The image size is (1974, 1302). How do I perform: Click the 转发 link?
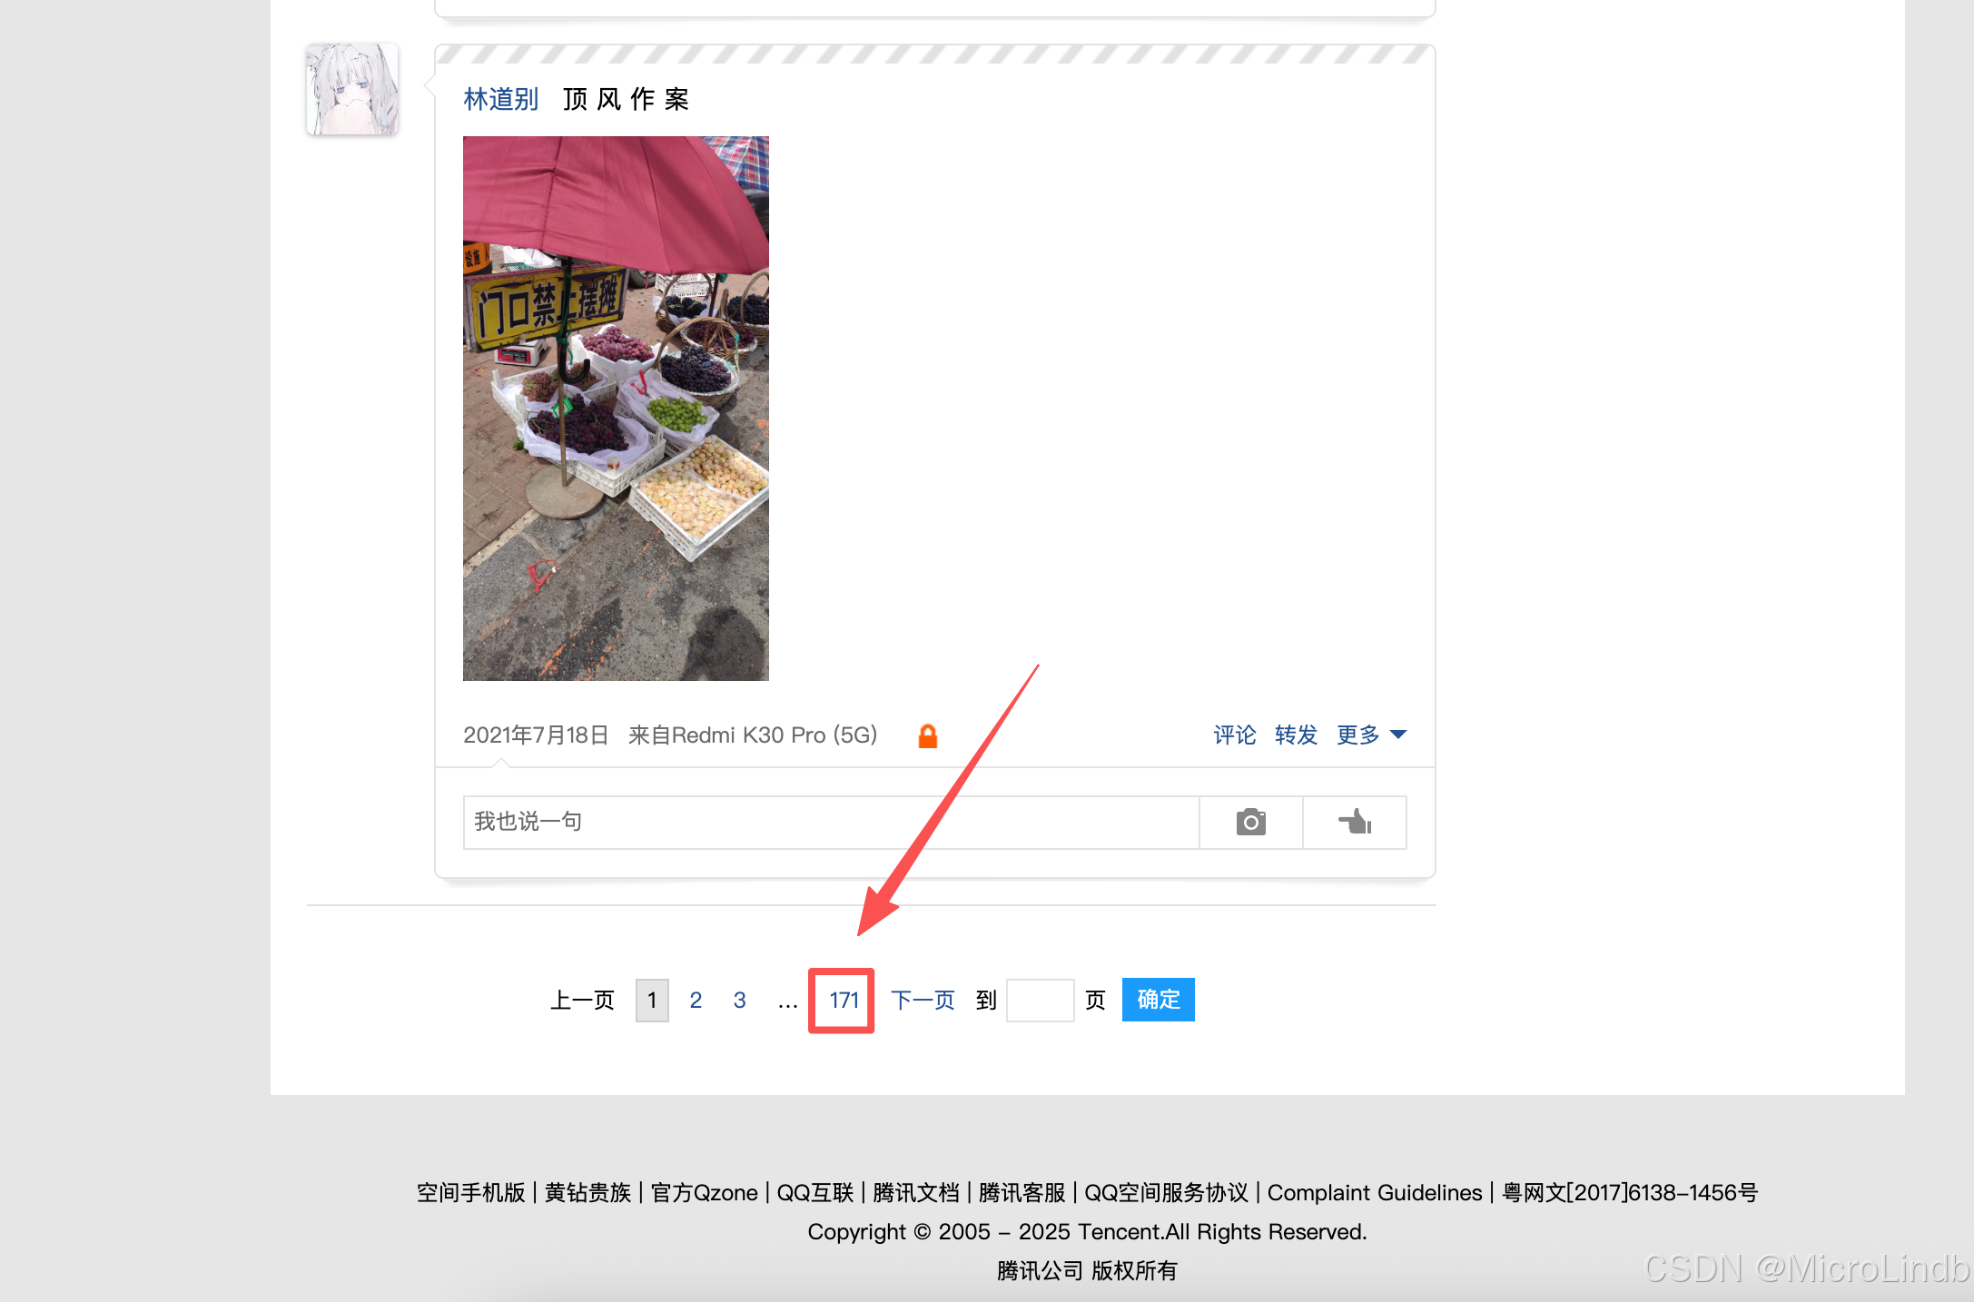pyautogui.click(x=1296, y=735)
